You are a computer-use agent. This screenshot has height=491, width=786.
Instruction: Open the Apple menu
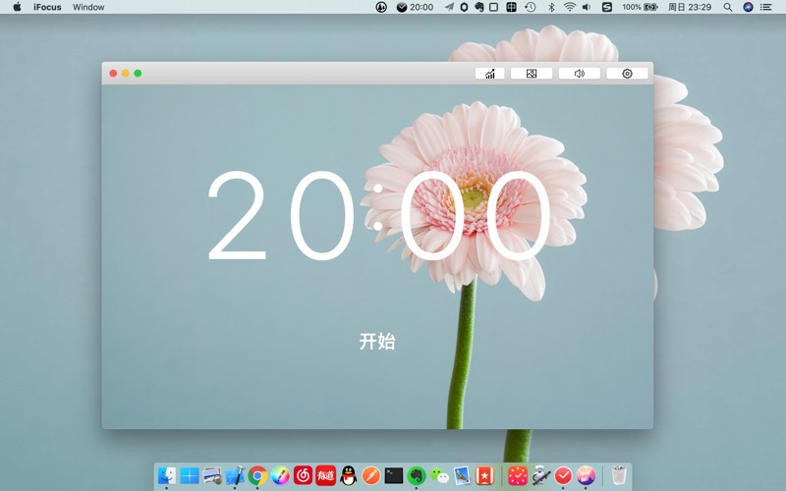(x=17, y=7)
